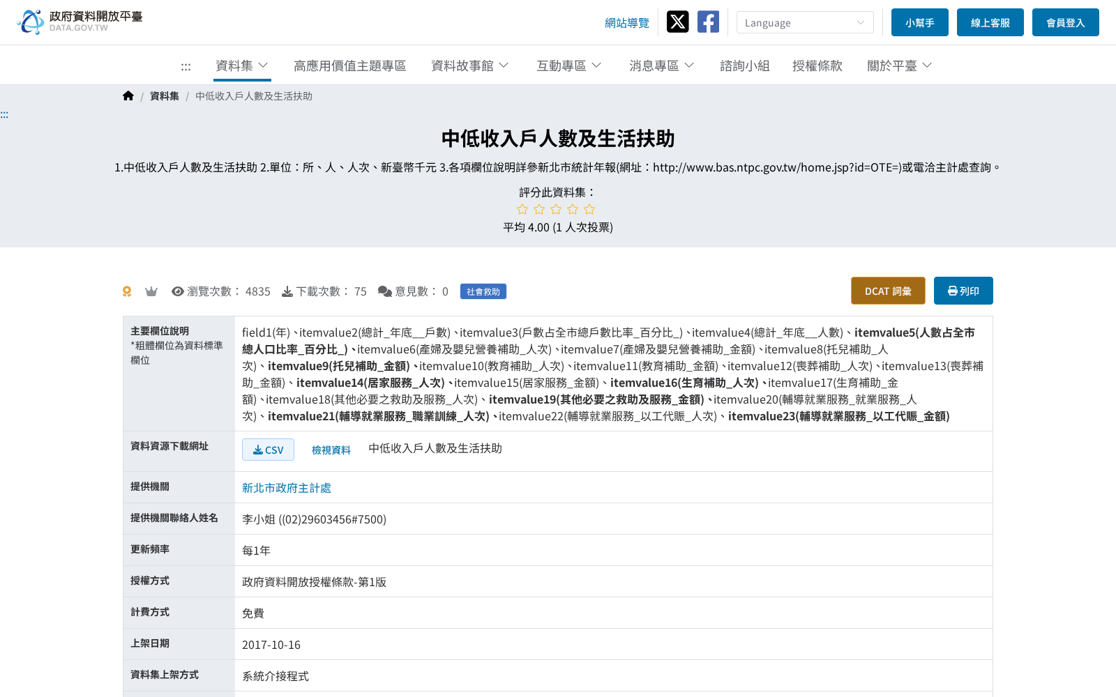
Task: Rate dataset with fourth star
Action: tap(573, 209)
